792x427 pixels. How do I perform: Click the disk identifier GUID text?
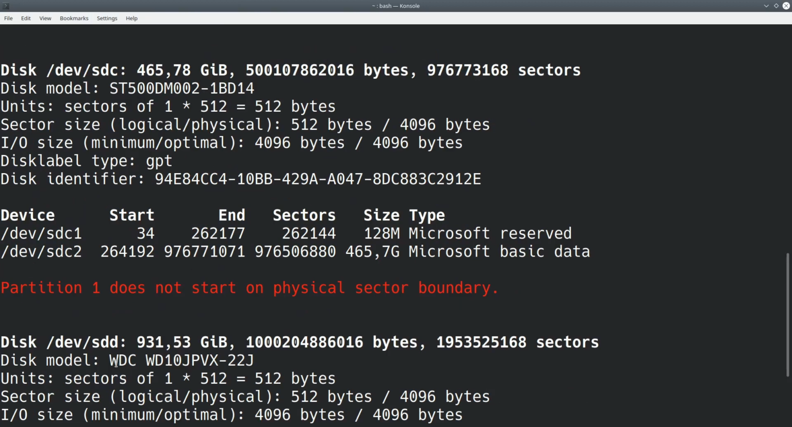coord(318,179)
